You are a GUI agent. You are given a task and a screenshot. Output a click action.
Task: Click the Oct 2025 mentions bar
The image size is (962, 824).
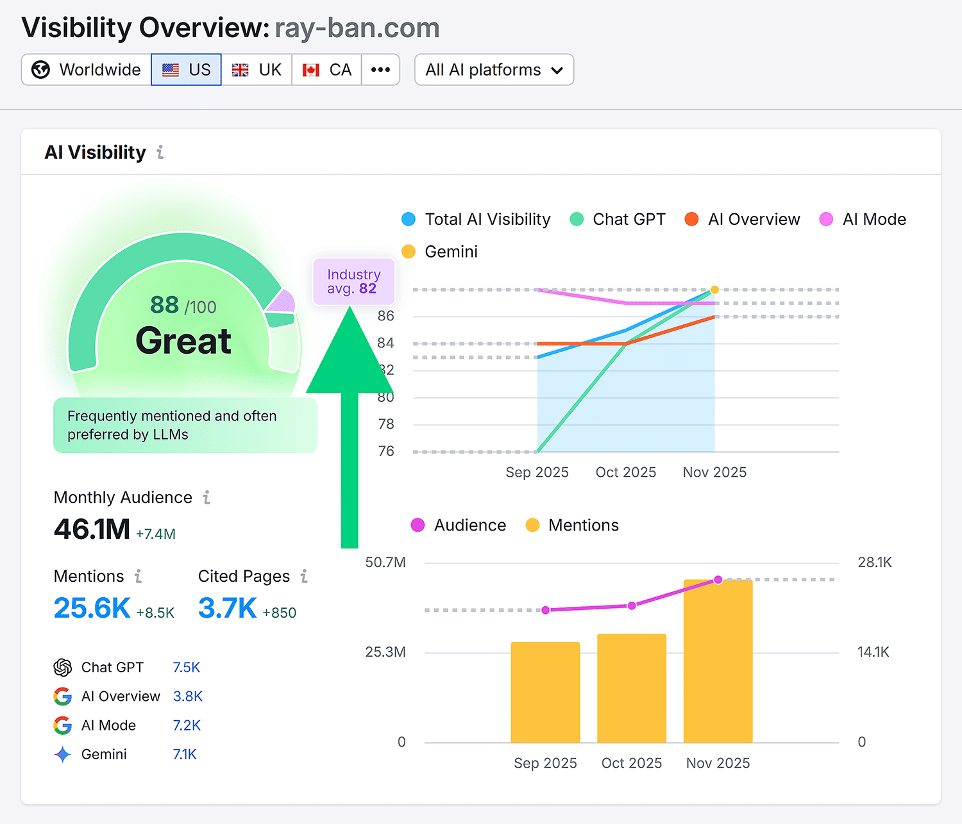coord(632,688)
